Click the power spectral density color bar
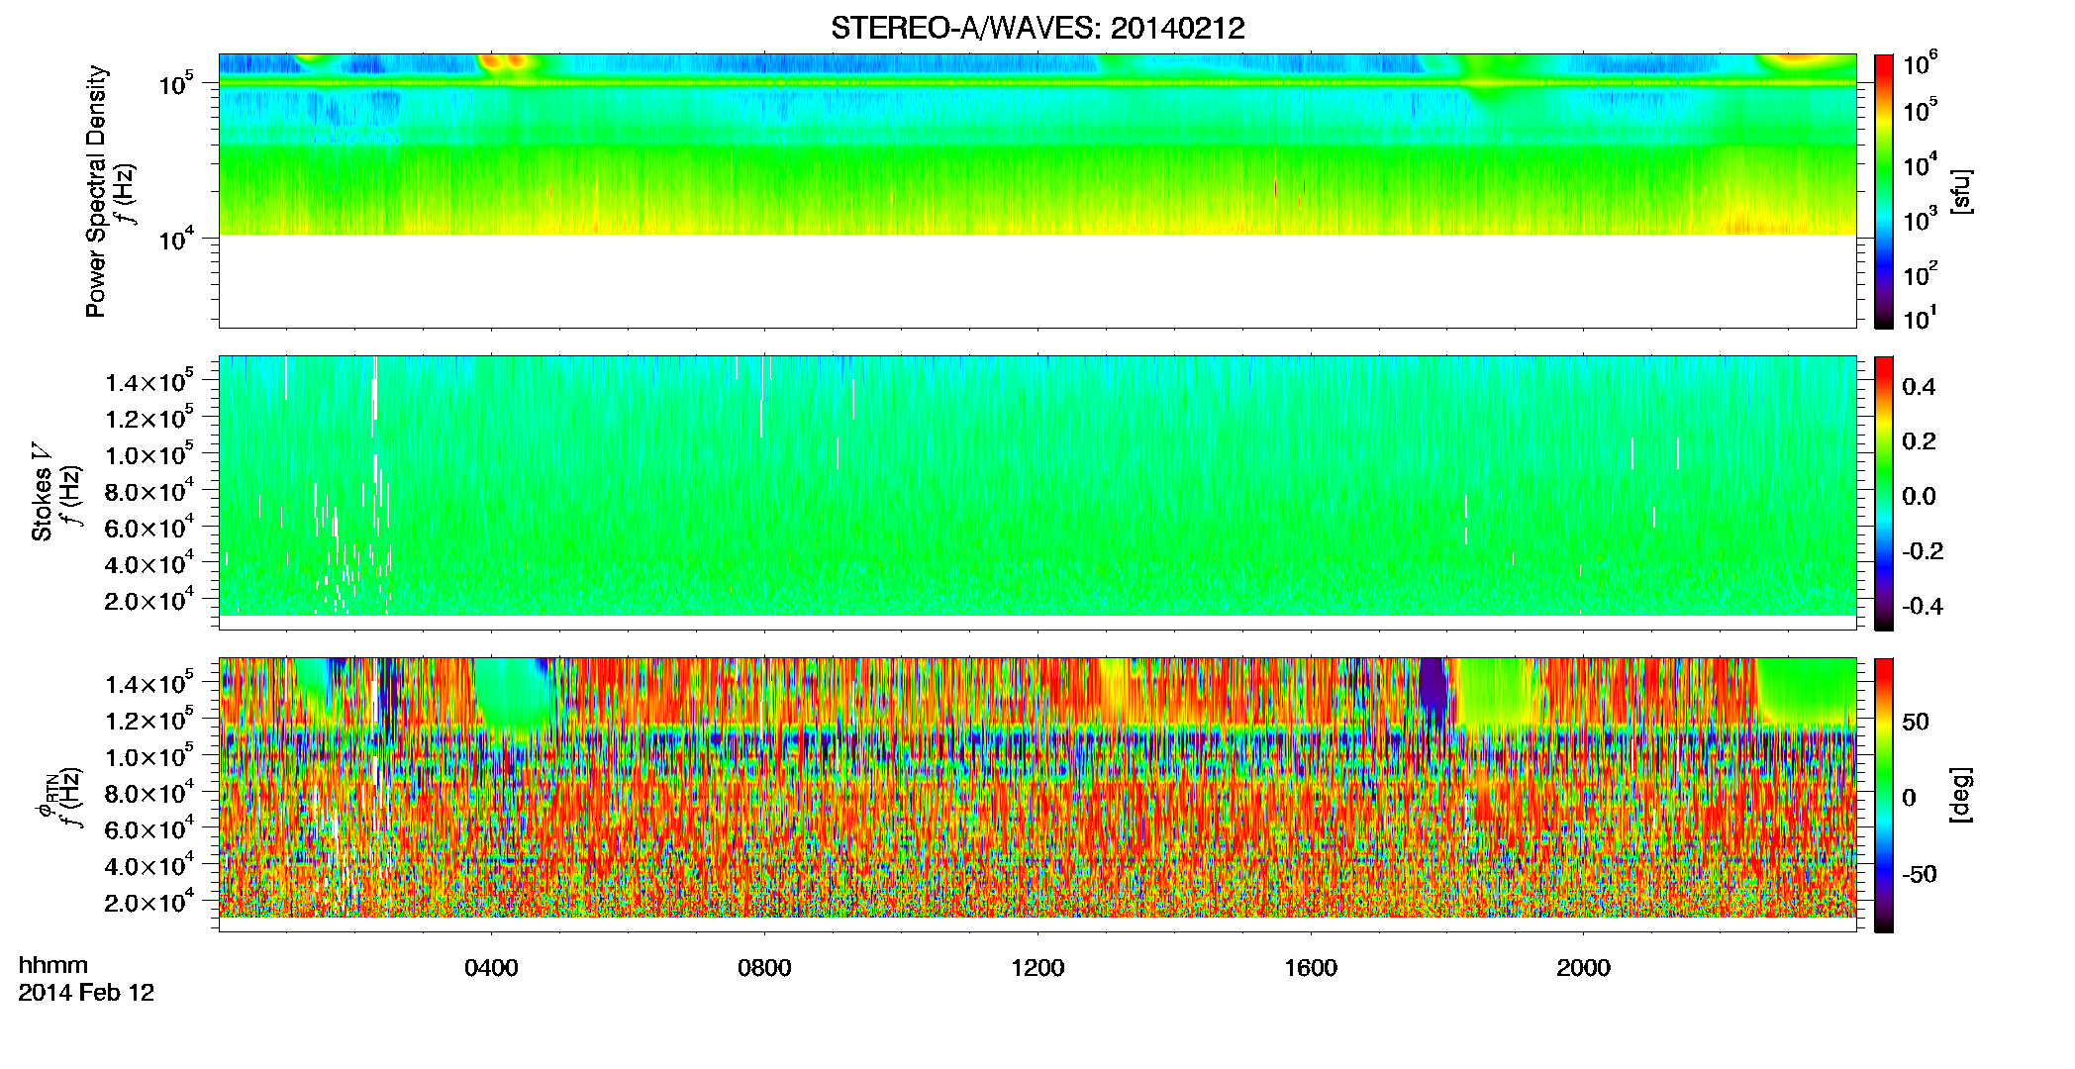2075x1069 pixels. (x=1884, y=191)
